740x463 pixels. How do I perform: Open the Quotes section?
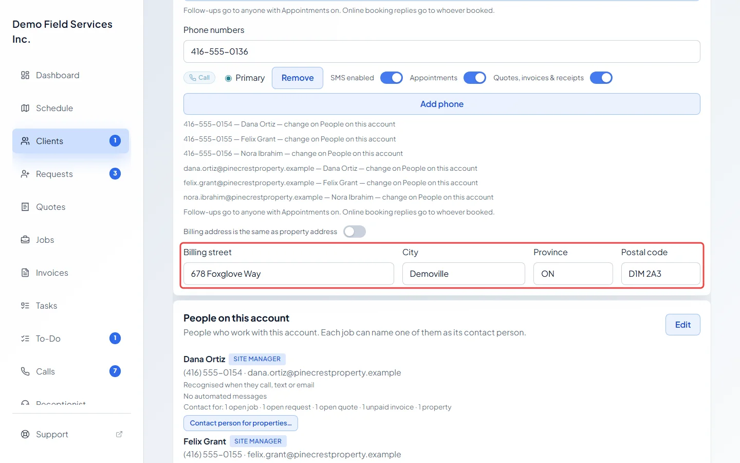click(71, 207)
